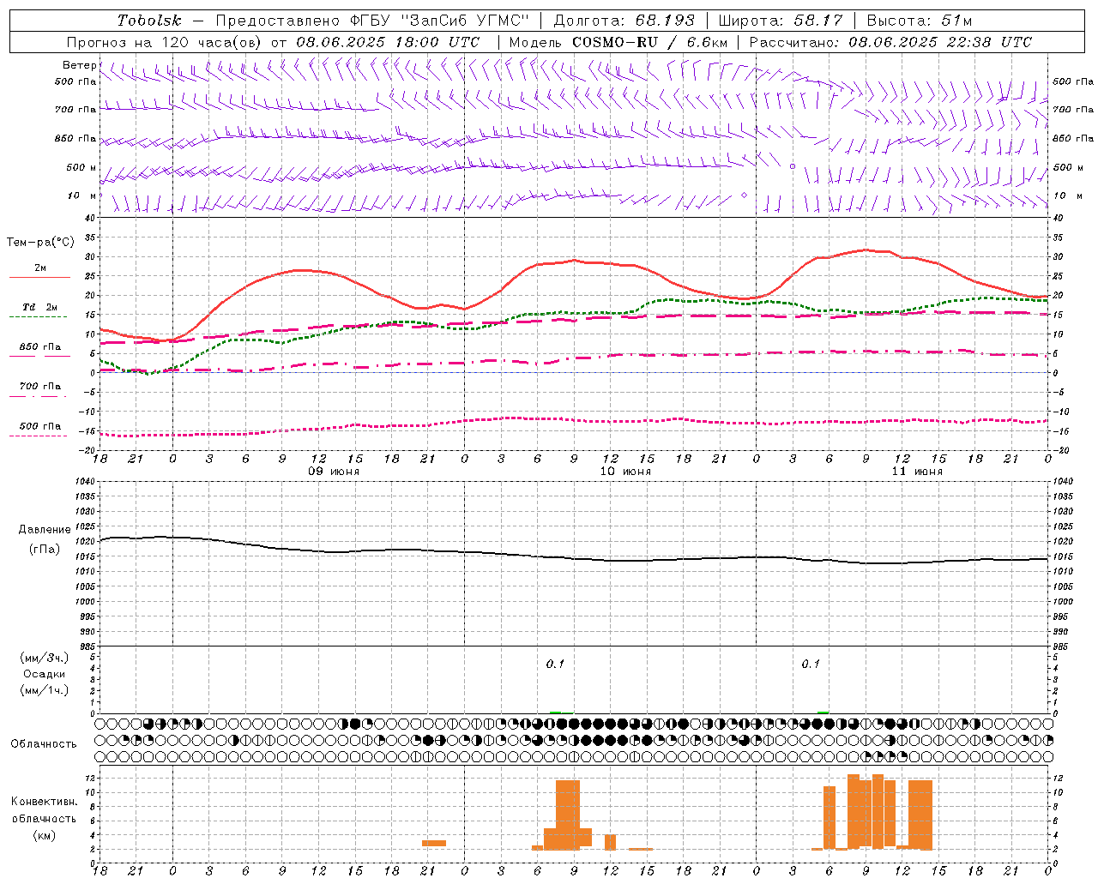
Task: Click the Рассчитано: 08.06.2025 22:38 UTC text
Action: tap(890, 42)
